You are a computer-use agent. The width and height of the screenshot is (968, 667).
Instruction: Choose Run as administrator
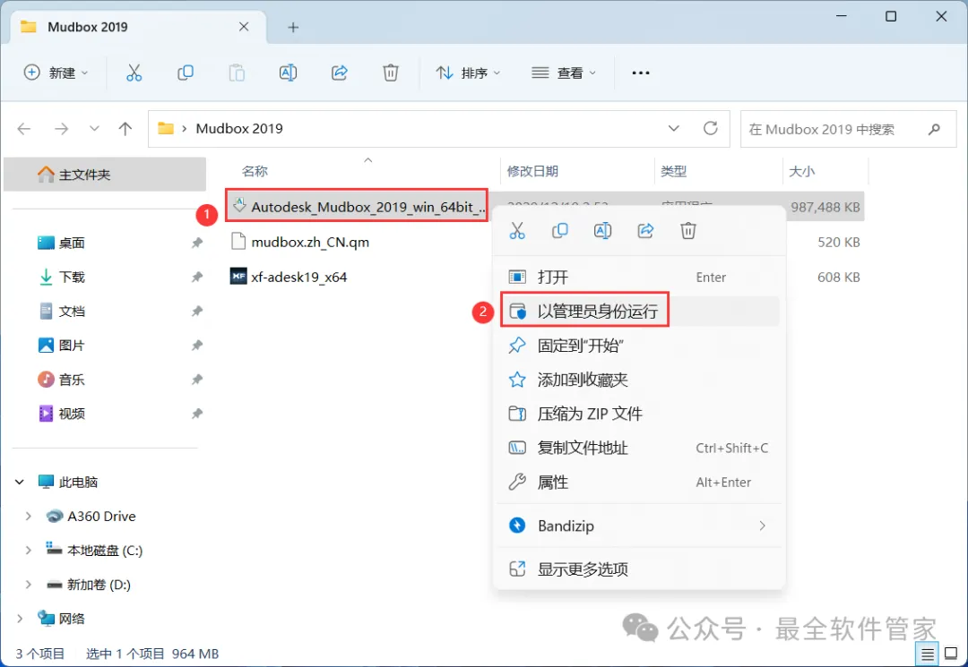coord(639,311)
